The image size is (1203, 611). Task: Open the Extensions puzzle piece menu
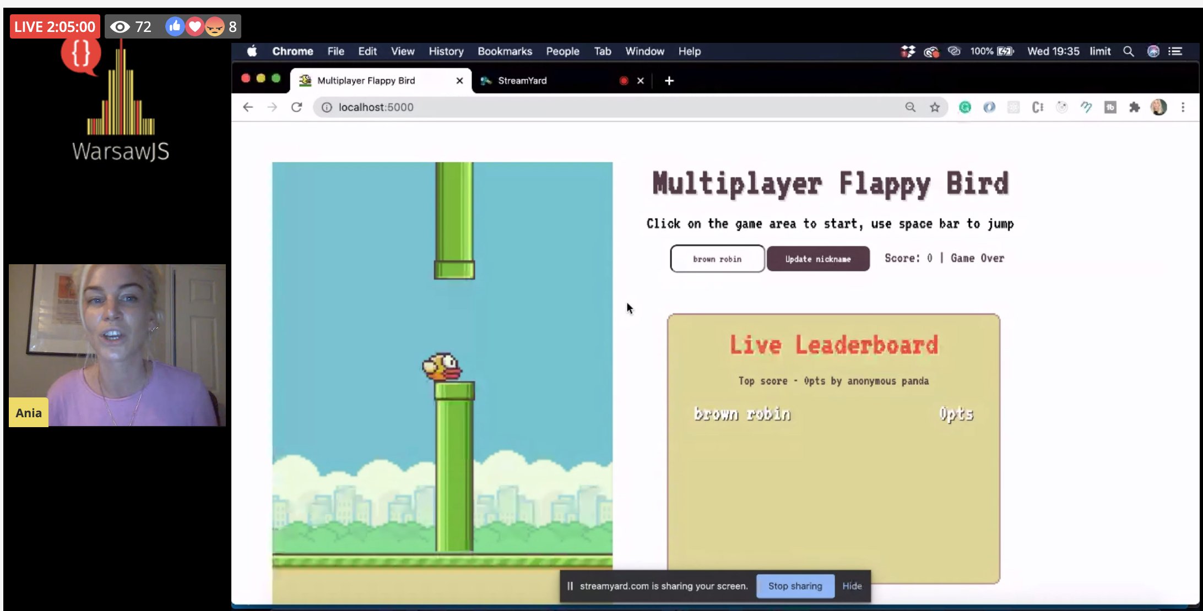click(1134, 107)
